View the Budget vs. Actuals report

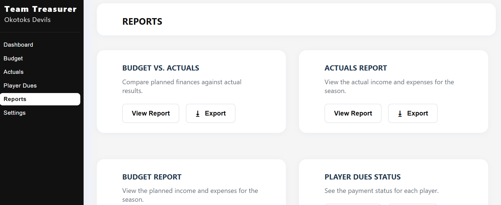click(150, 113)
